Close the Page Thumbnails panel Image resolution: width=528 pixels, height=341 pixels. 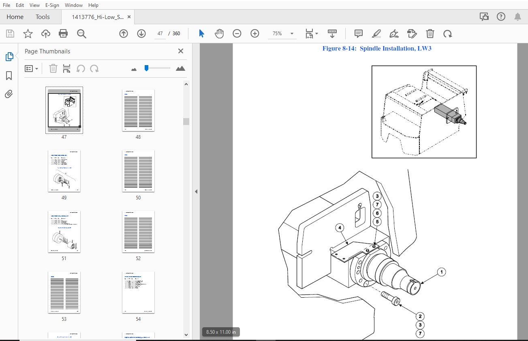click(181, 51)
